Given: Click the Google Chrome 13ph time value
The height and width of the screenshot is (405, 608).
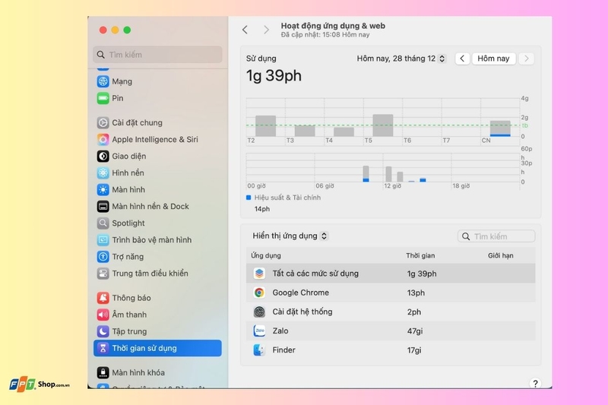Looking at the screenshot, I should coord(416,293).
